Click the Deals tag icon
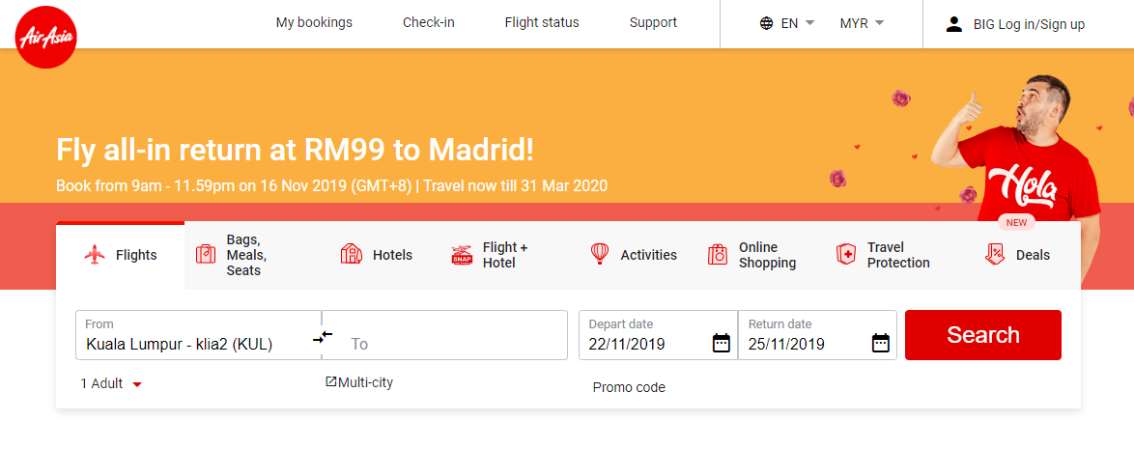Viewport: 1134px width, 449px height. pos(994,254)
